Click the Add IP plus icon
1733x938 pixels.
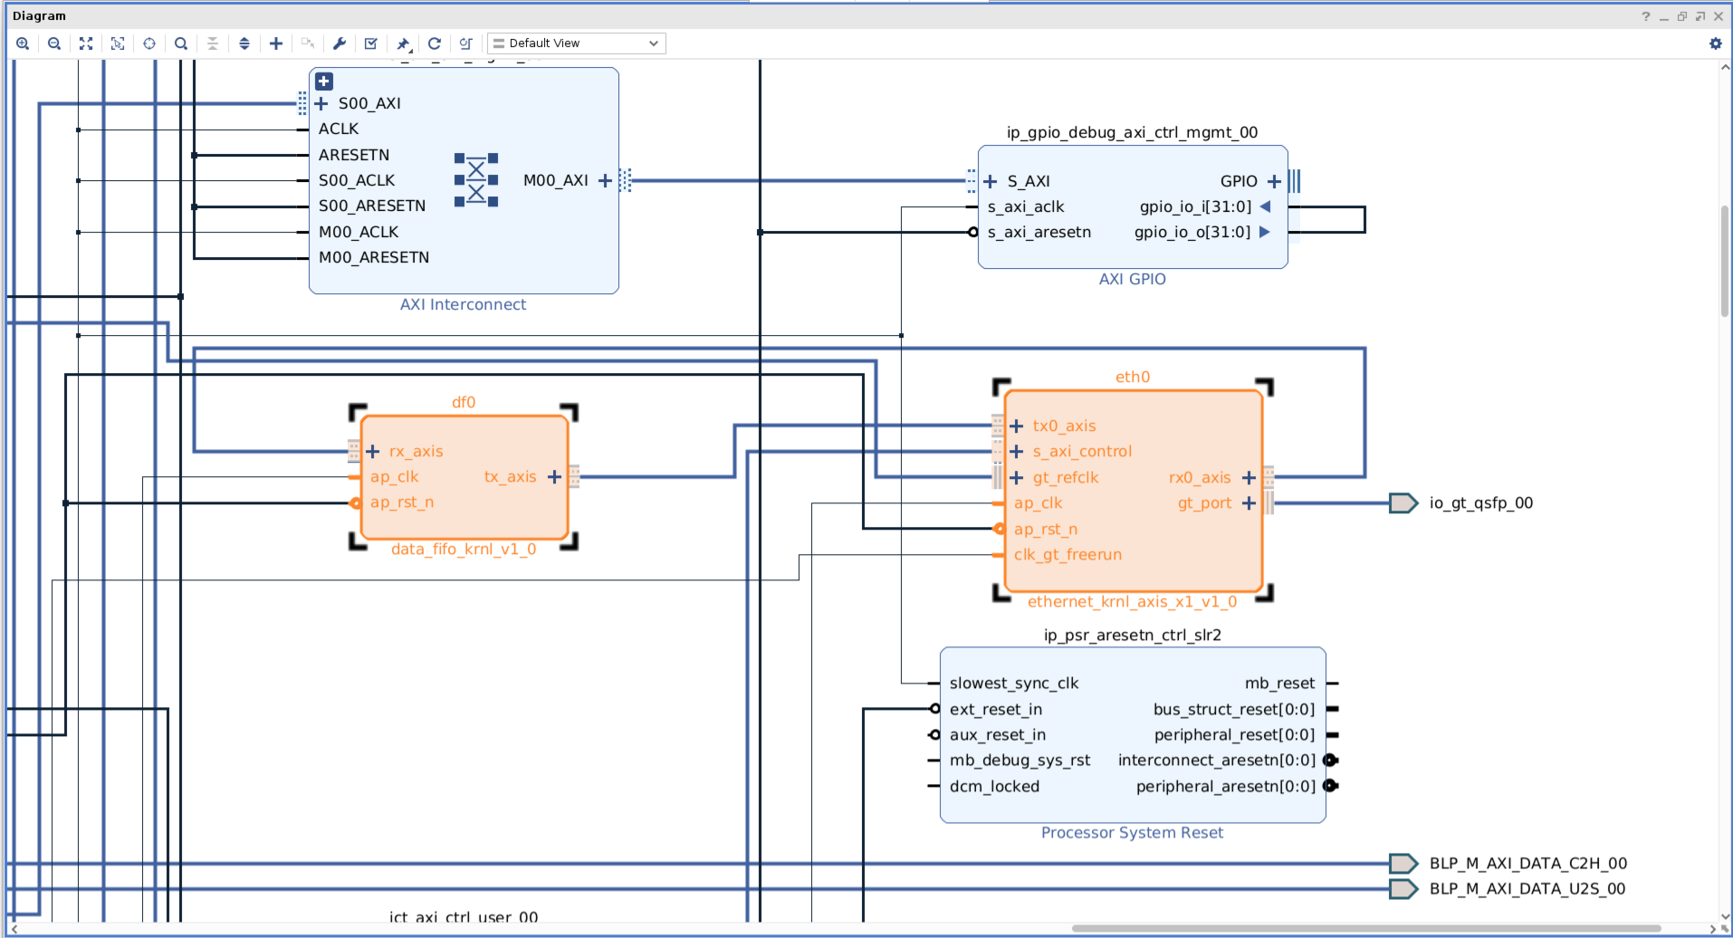[x=276, y=43]
